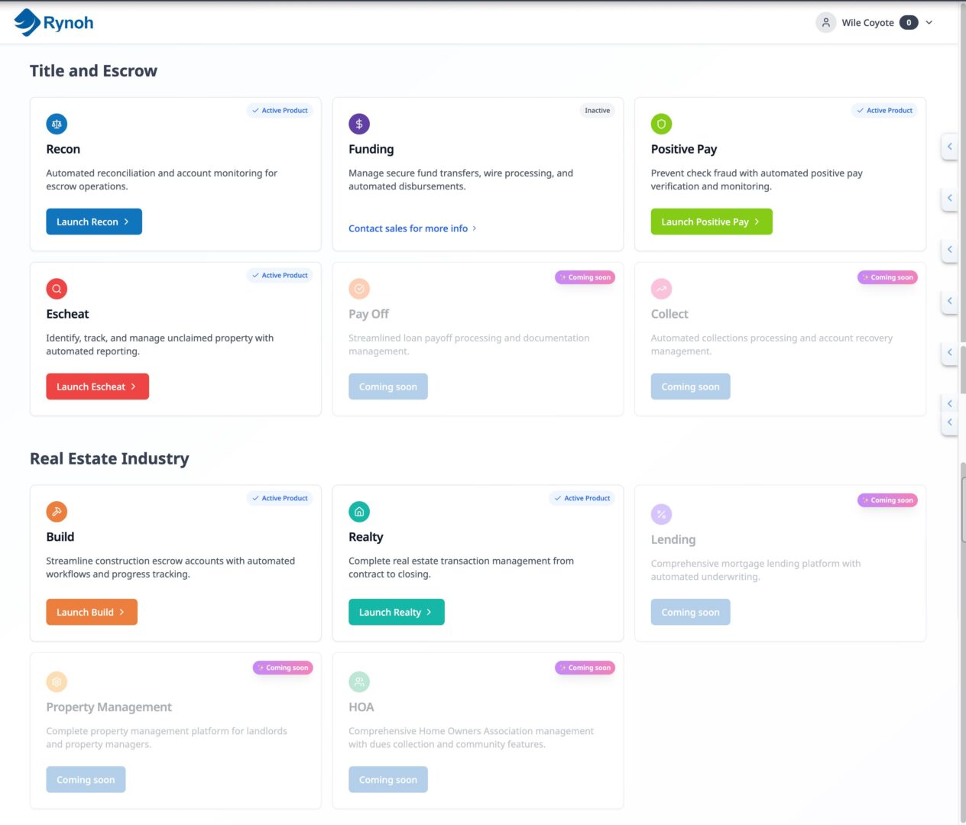
Task: Start Realty via Launch Realty button
Action: point(396,612)
